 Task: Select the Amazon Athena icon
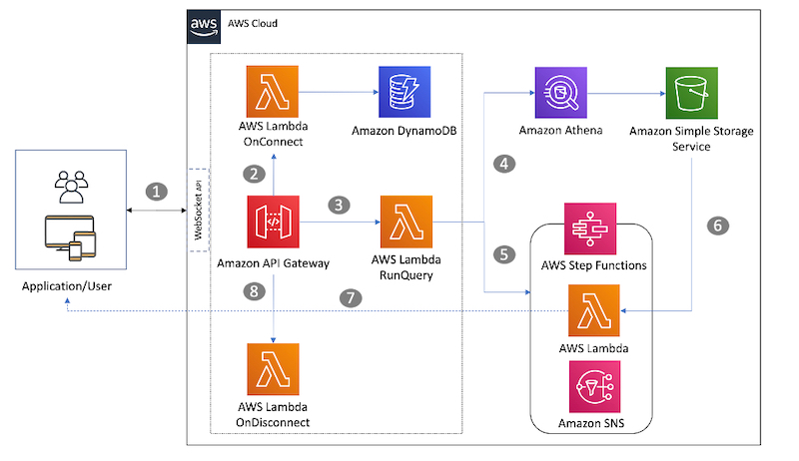coord(560,93)
